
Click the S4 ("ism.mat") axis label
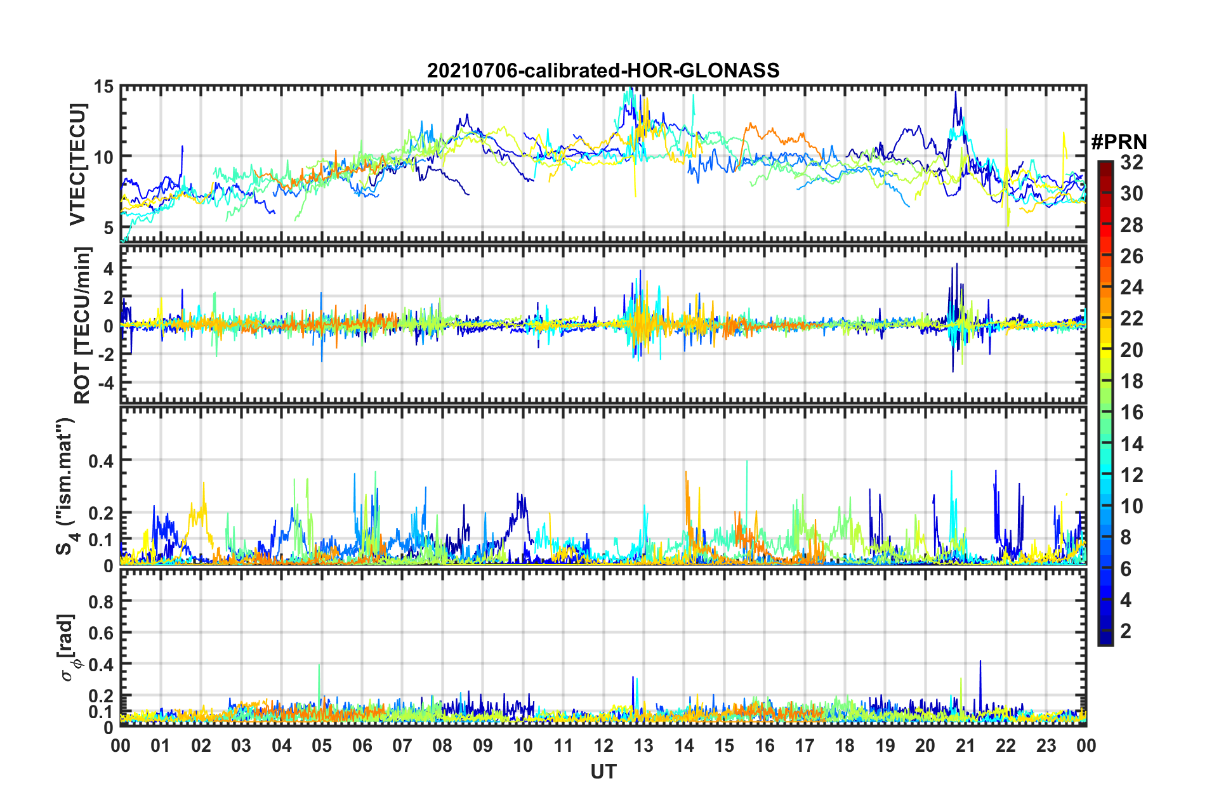click(x=65, y=486)
